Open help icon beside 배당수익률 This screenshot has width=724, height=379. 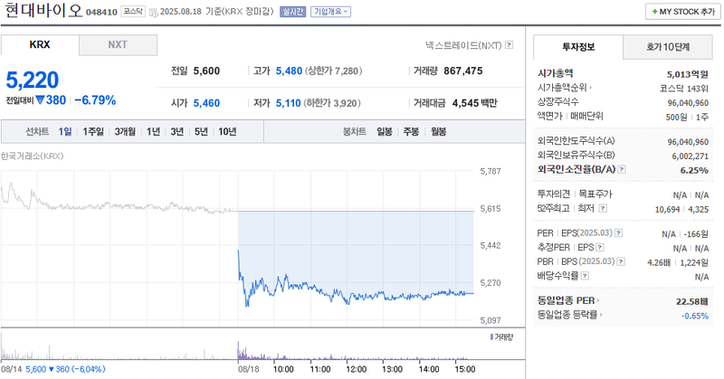coord(585,276)
